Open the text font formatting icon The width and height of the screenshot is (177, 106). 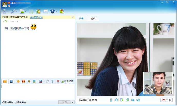click(x=53, y=81)
